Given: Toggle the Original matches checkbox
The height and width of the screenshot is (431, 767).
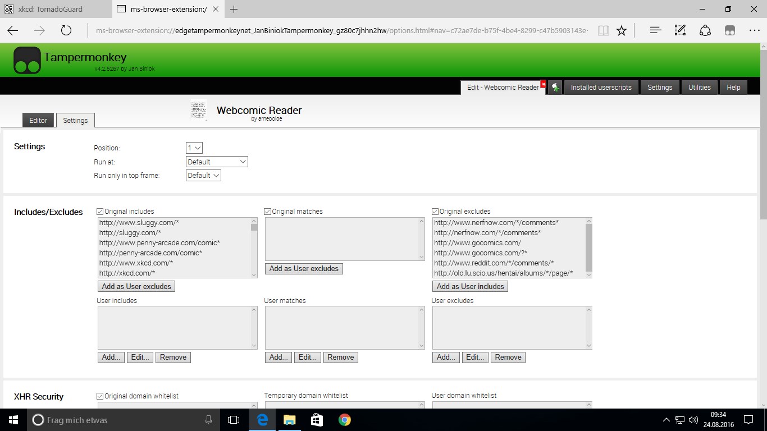Looking at the screenshot, I should point(267,212).
